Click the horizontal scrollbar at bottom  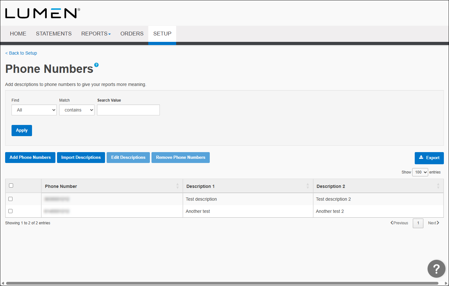(x=221, y=283)
